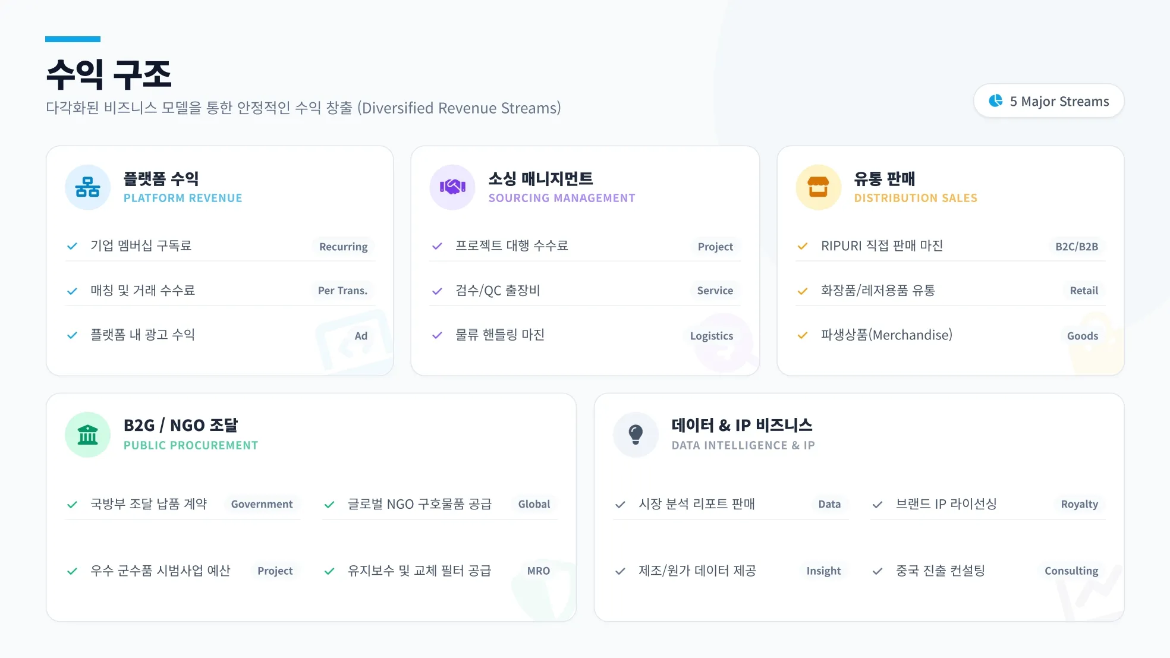Image resolution: width=1170 pixels, height=658 pixels.
Task: Click the Goods tag
Action: (x=1082, y=336)
